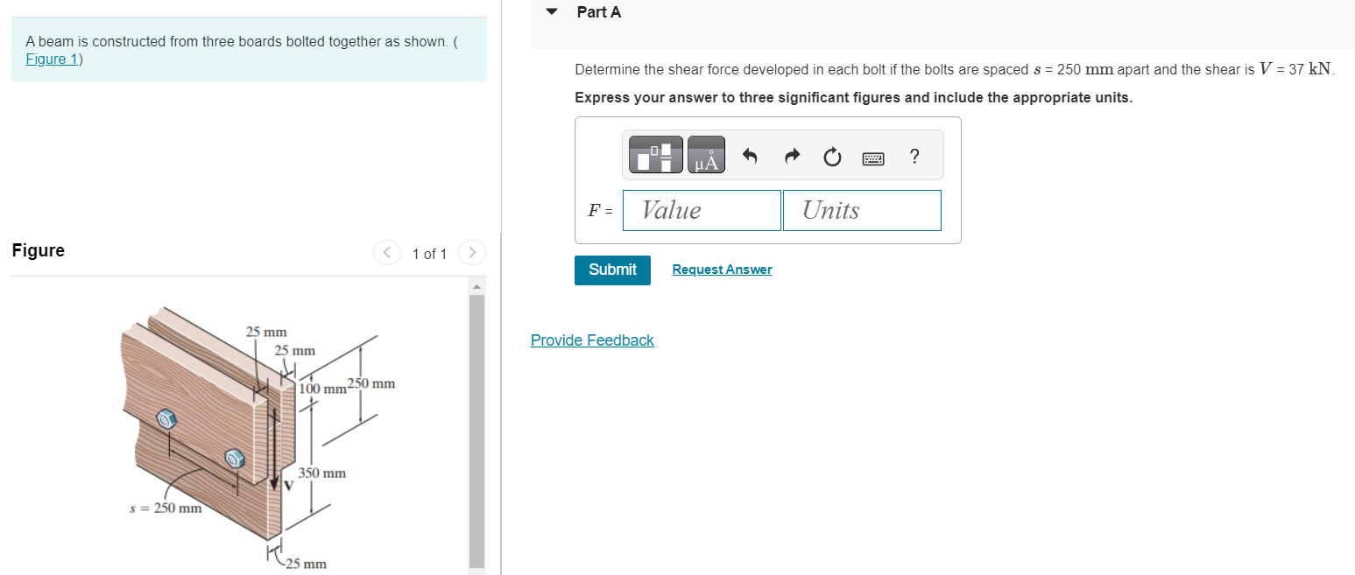Click the '350 mm' dimension label
Viewport: 1355px width, 575px height.
point(322,473)
